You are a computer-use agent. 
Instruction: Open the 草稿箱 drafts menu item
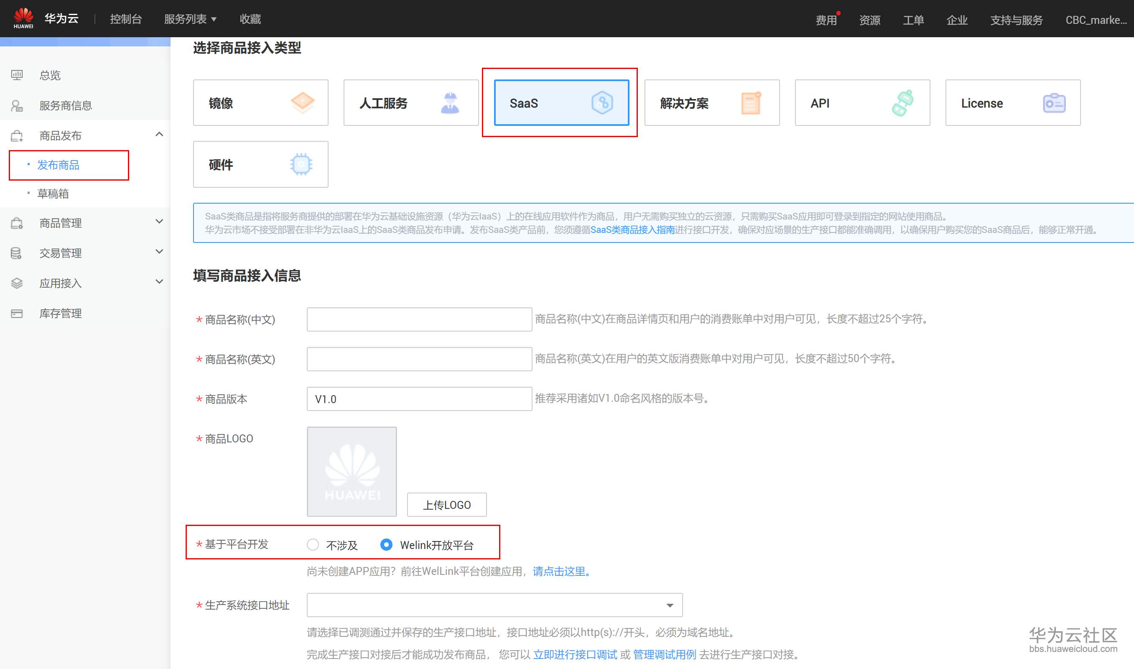click(53, 194)
